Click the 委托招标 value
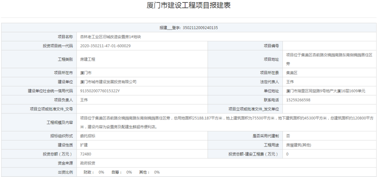 (88, 136)
